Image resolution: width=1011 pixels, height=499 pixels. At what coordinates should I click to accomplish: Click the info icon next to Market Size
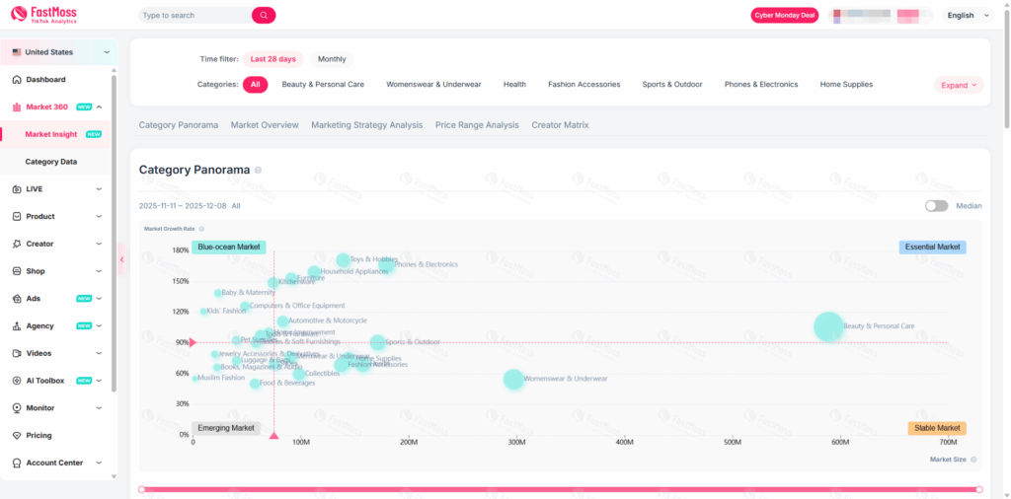coord(973,460)
